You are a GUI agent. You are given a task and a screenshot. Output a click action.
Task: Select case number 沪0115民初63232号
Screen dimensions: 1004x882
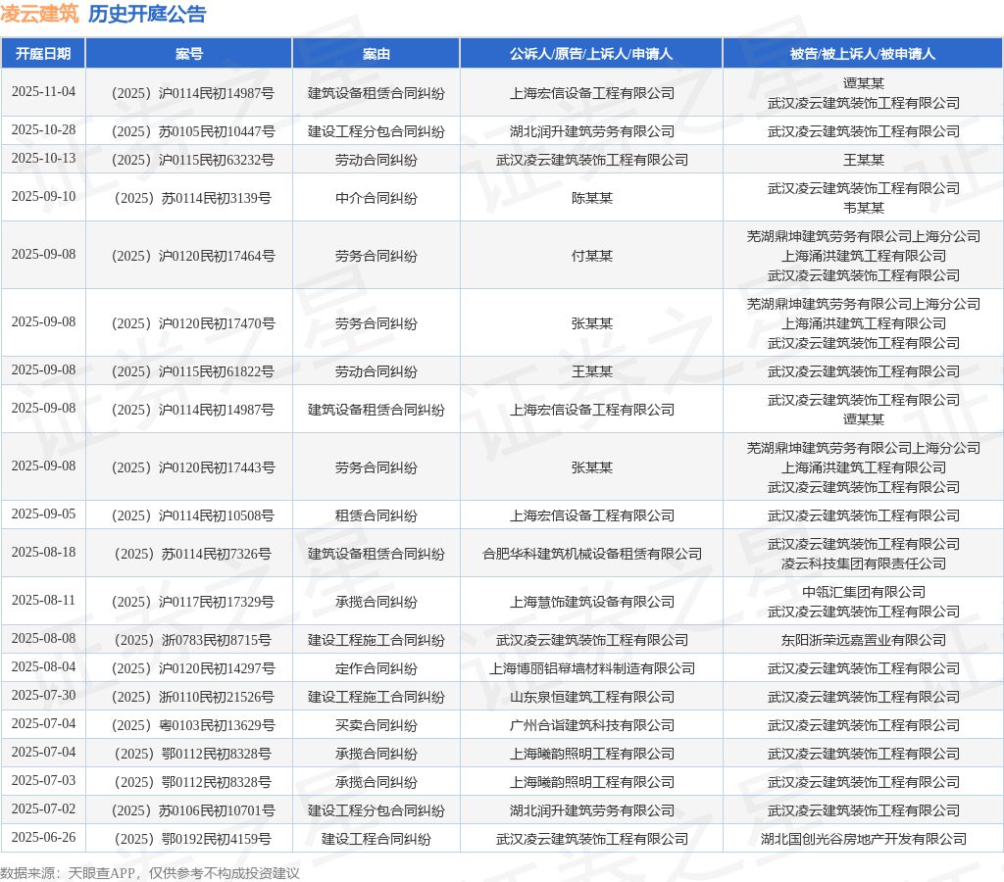(193, 160)
